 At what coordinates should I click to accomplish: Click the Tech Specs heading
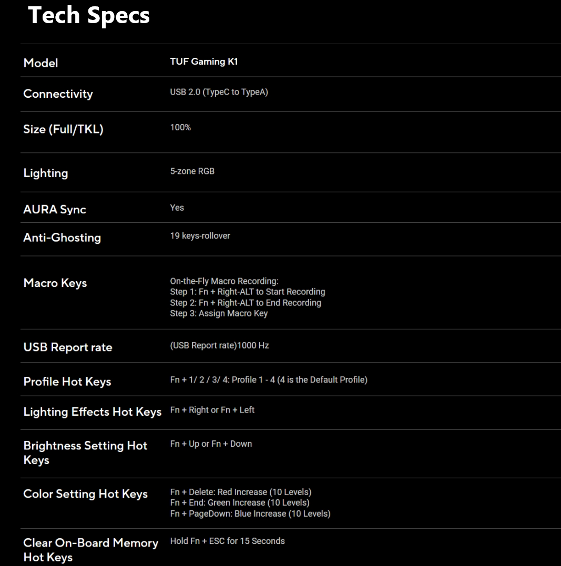[89, 16]
